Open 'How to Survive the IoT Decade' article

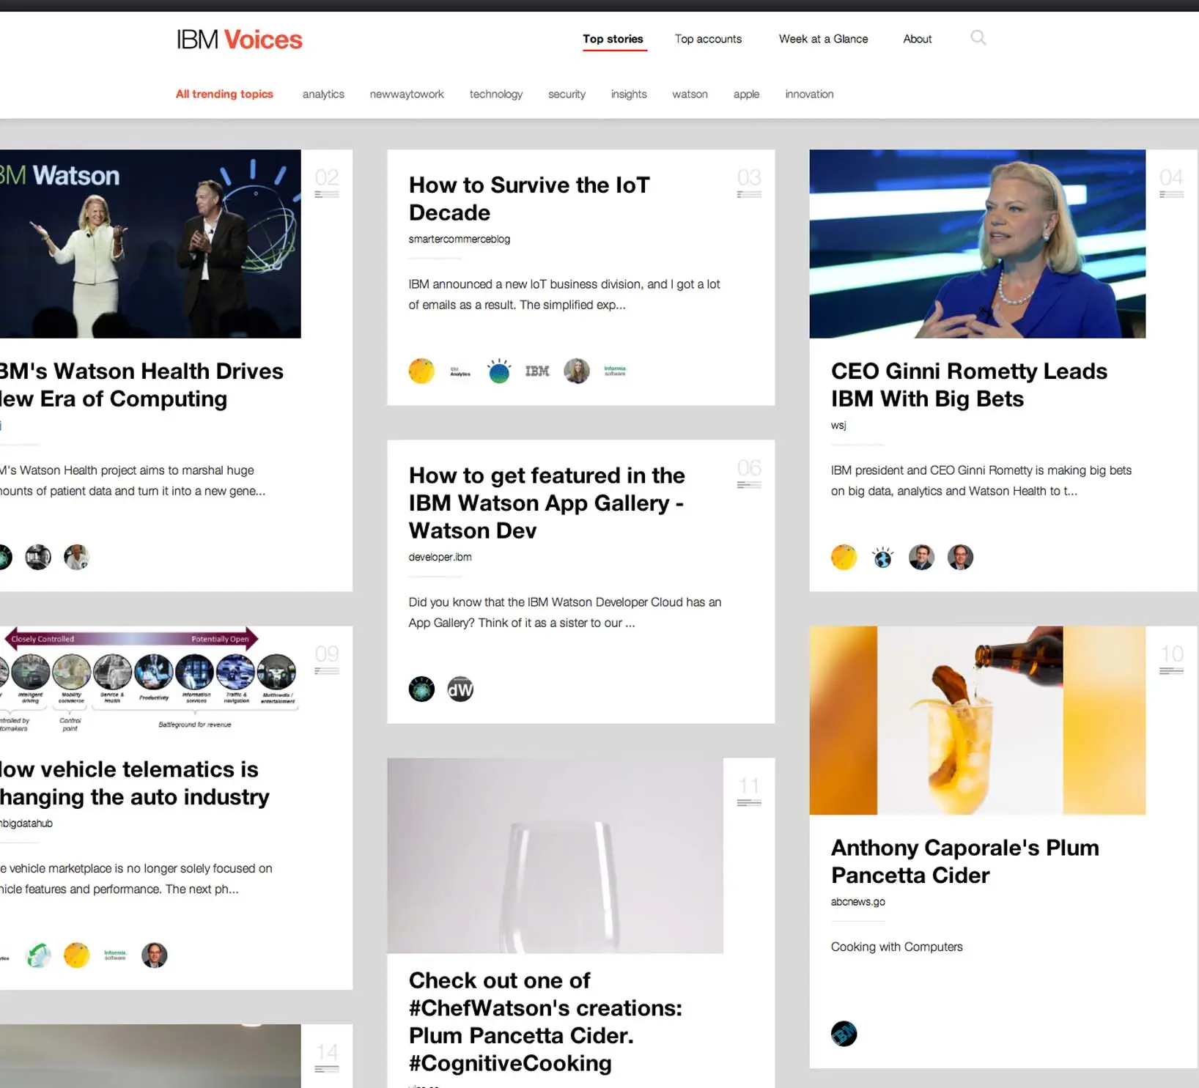pyautogui.click(x=529, y=199)
